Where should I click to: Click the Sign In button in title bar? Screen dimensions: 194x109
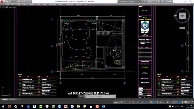(149, 2)
